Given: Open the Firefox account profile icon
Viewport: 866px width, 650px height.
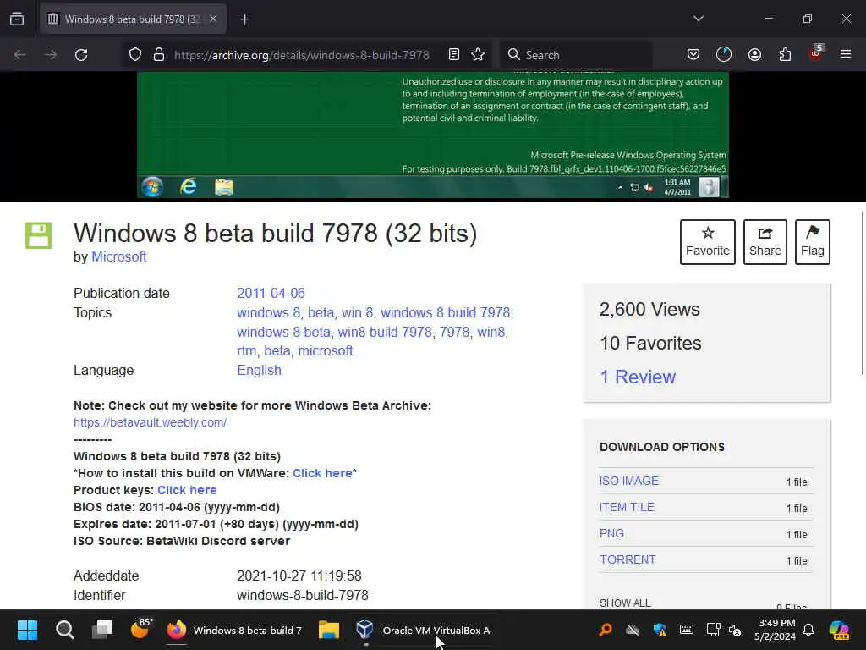Looking at the screenshot, I should (754, 55).
